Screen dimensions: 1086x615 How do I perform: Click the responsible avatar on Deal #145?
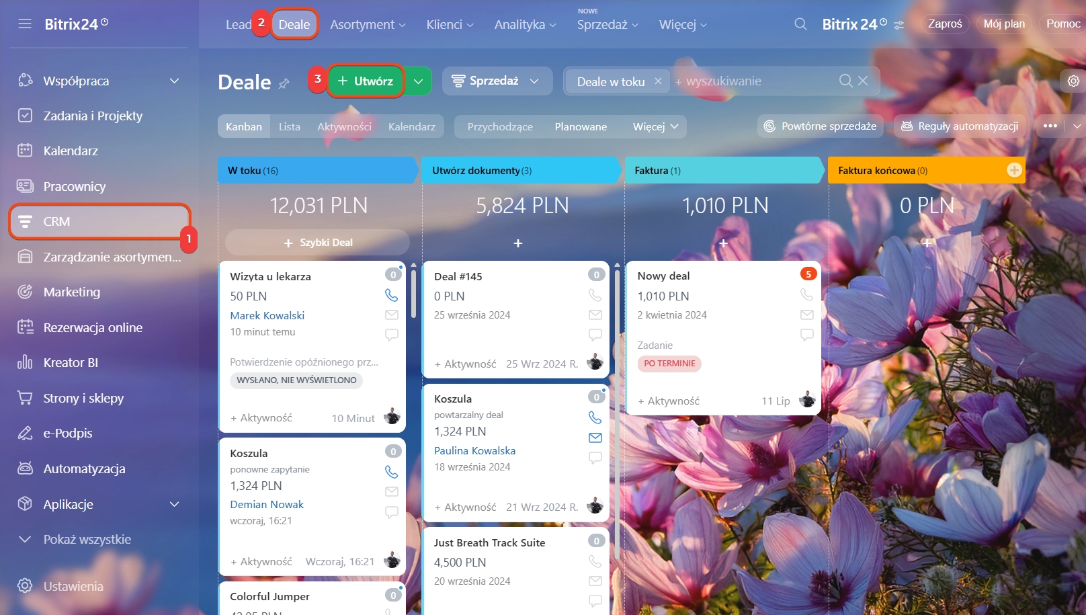[595, 362]
